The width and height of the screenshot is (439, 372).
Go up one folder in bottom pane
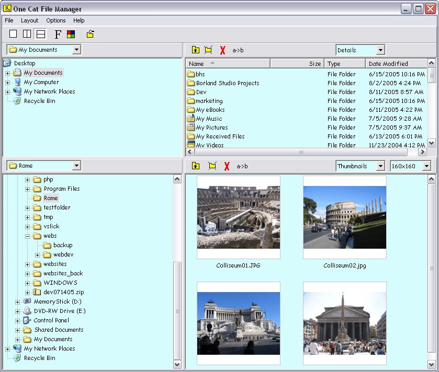(195, 166)
